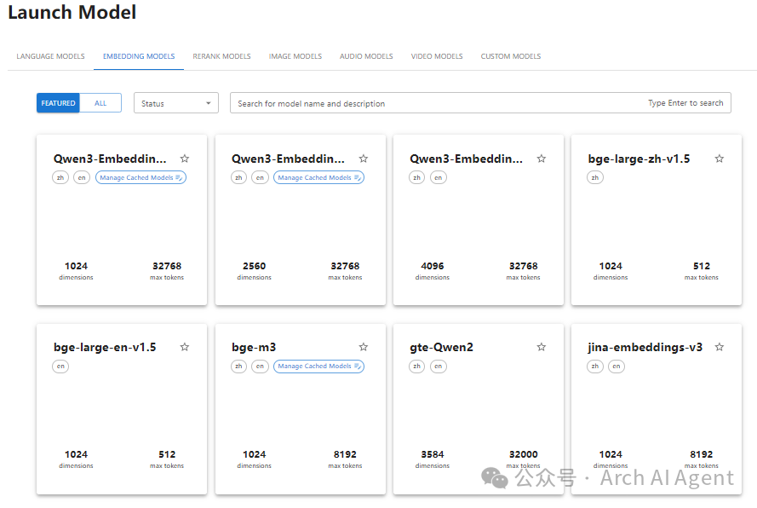757x508 pixels.
Task: Open Manage Cached Models on 1024-dimension Qwen3 card
Action: (141, 178)
